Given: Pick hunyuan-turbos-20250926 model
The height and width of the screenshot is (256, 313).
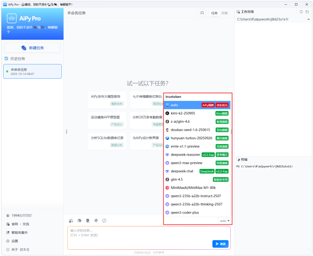Looking at the screenshot, I should point(197,138).
